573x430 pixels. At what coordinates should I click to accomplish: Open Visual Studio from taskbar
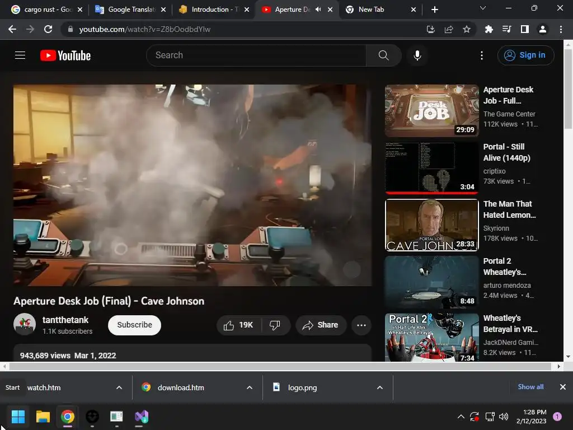coord(142,417)
